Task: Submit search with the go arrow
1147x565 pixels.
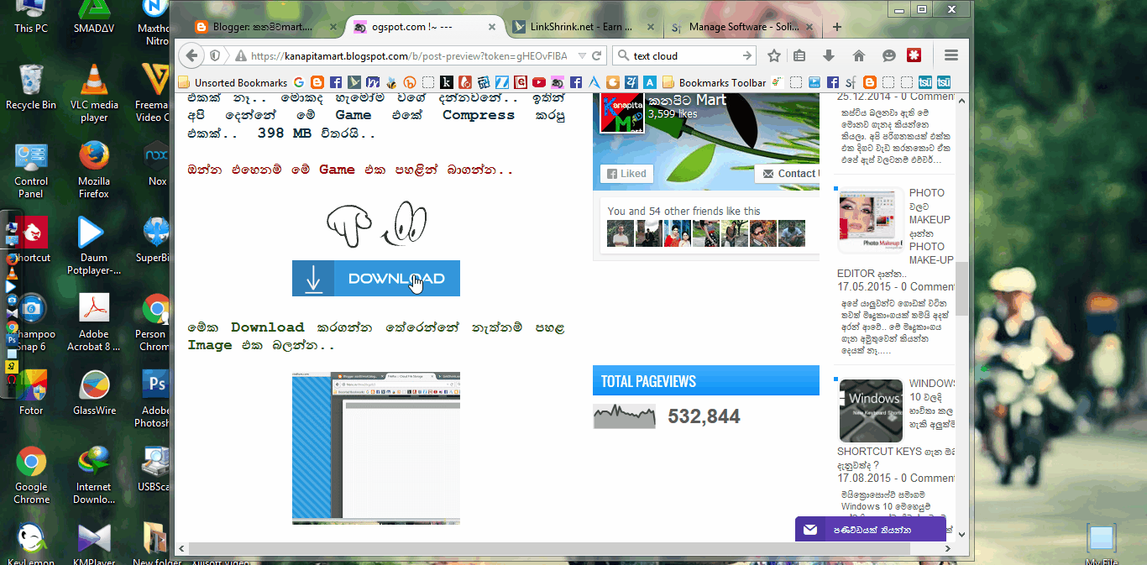Action: [747, 55]
